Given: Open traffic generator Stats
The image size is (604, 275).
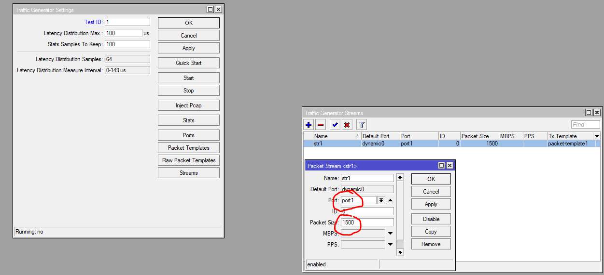Looking at the screenshot, I should click(189, 120).
